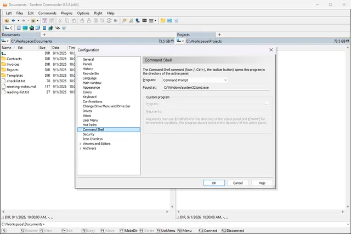
Task: Cancel the Configuration dialog
Action: tap(237, 183)
